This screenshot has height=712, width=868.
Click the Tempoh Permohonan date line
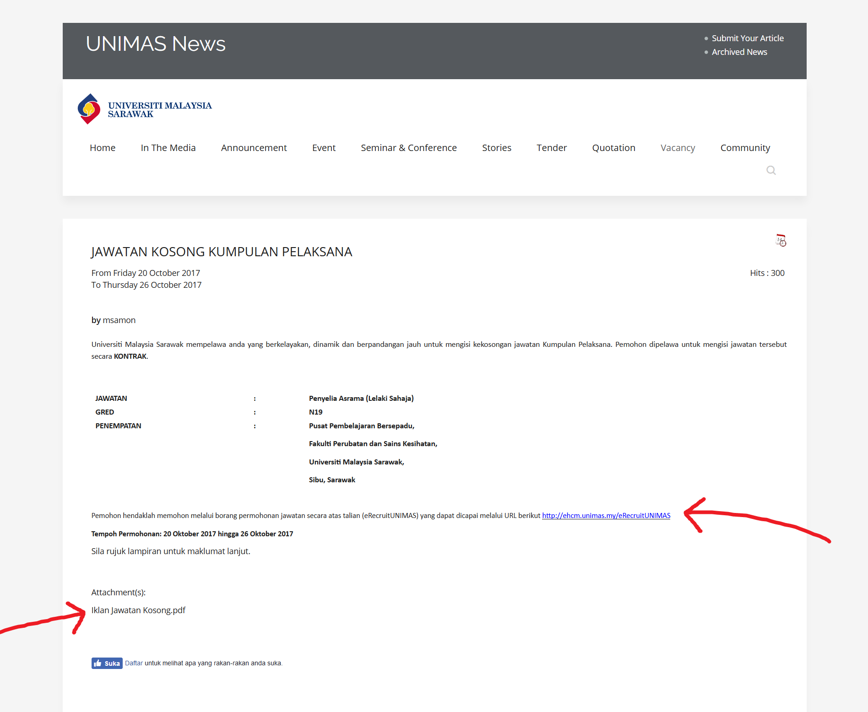click(x=192, y=534)
